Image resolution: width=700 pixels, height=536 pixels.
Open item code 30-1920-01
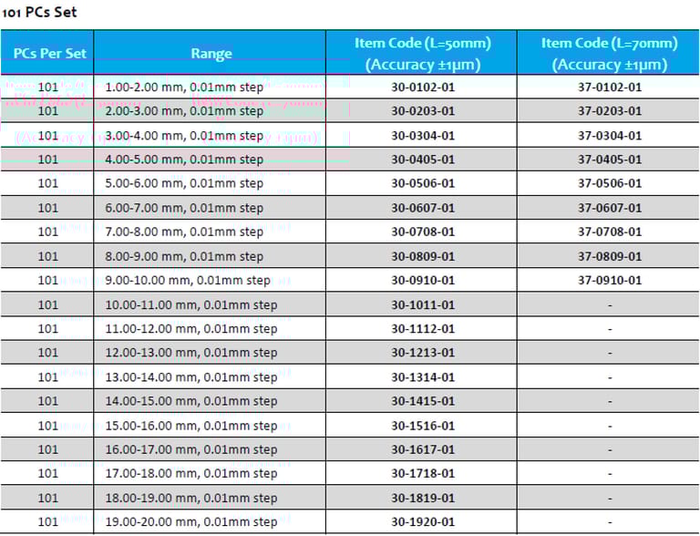(x=422, y=522)
